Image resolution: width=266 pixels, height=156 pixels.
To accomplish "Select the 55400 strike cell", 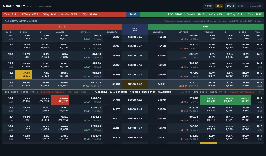I will coord(135,56).
